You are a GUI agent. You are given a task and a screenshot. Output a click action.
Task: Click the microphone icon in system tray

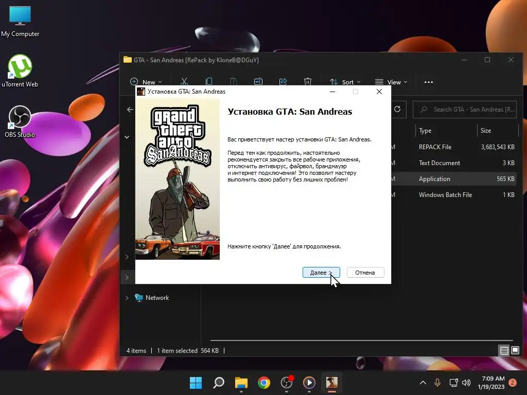click(437, 383)
